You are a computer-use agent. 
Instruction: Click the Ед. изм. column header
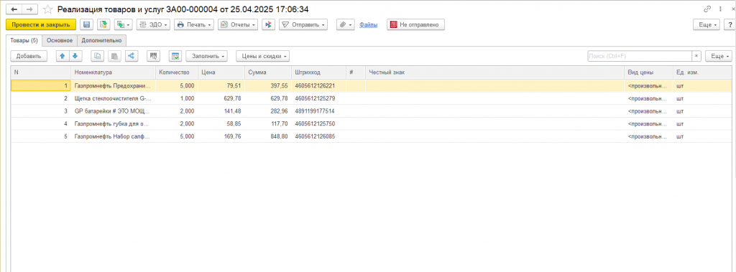702,72
